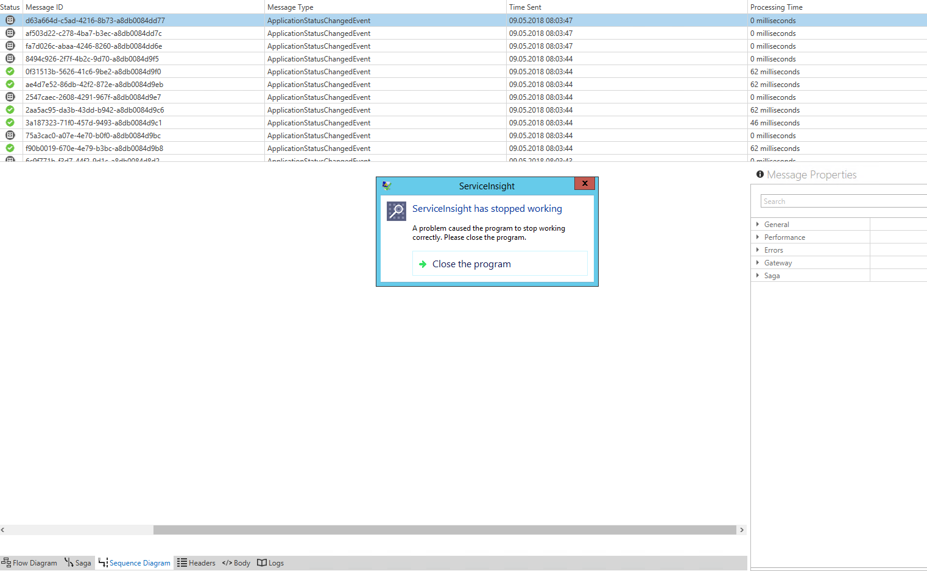Click the Logs book icon
Viewport: 927px width, 571px height.
[262, 562]
